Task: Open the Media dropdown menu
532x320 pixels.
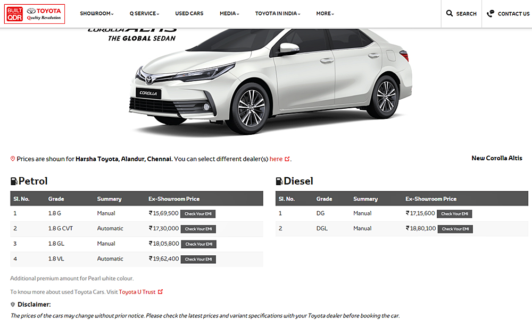Action: [229, 13]
